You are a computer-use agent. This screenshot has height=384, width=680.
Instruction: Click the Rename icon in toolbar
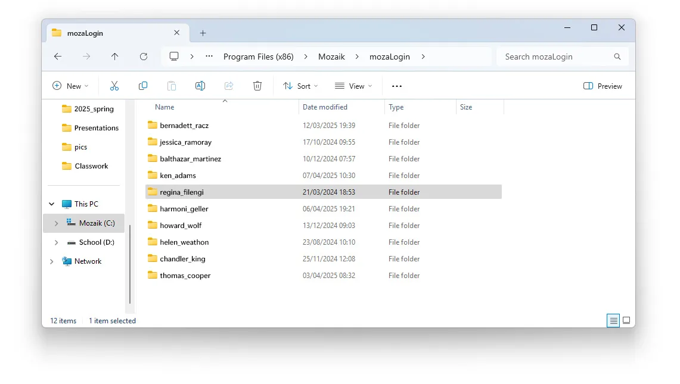(x=200, y=86)
